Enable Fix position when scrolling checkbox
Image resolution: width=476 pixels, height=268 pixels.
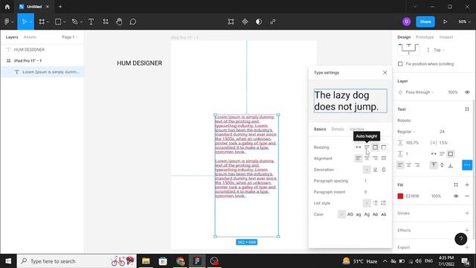click(400, 64)
